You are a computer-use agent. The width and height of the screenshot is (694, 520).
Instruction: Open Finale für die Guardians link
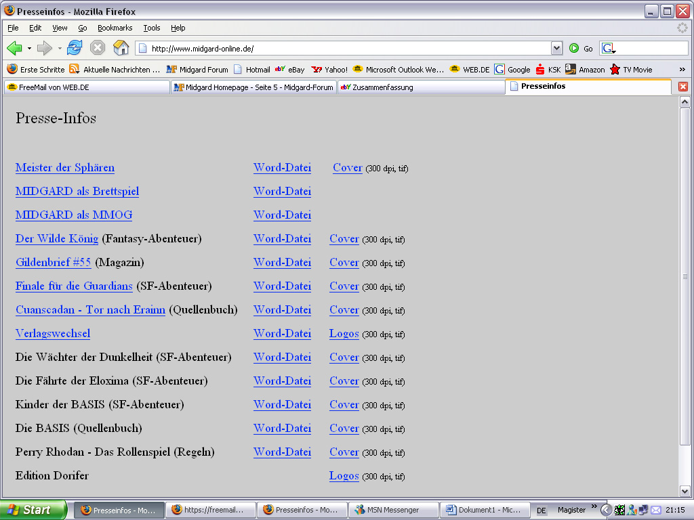click(x=74, y=286)
